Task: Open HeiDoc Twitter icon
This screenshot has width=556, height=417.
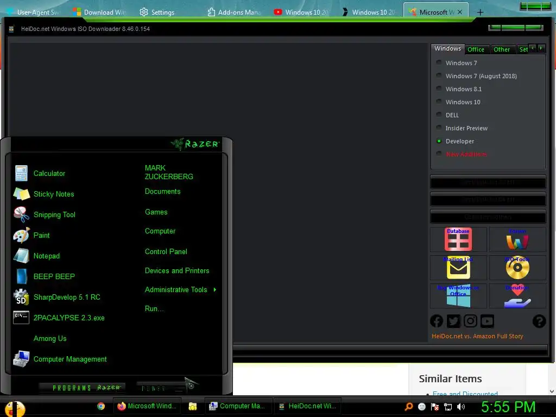Action: coord(453,321)
